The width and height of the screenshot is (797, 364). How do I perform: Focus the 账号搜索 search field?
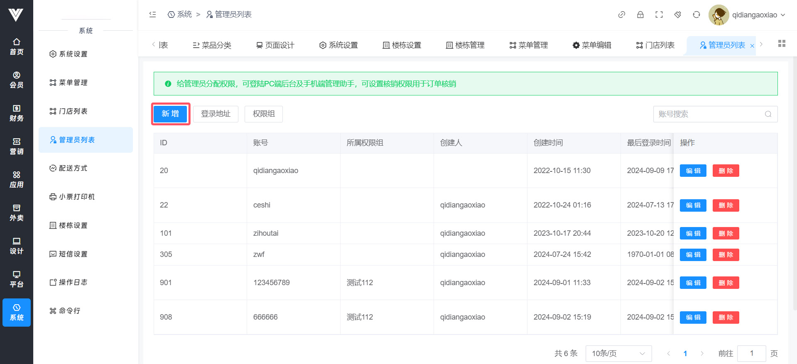(x=709, y=114)
